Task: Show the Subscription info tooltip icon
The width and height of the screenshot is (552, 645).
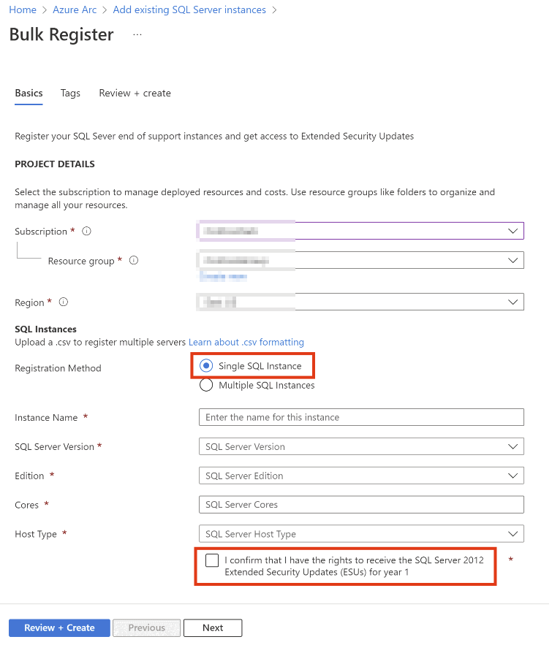Action: point(87,232)
